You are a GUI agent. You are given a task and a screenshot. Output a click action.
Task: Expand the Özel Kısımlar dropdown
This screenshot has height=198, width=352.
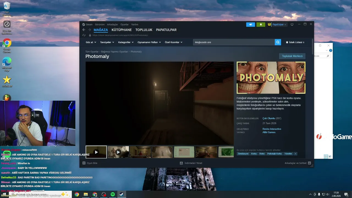coord(174,42)
